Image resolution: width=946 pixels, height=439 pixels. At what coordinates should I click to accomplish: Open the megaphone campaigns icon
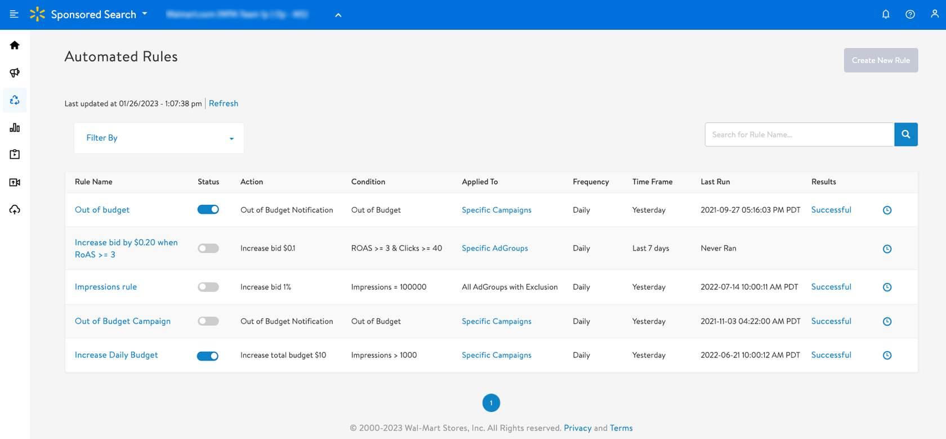point(15,73)
